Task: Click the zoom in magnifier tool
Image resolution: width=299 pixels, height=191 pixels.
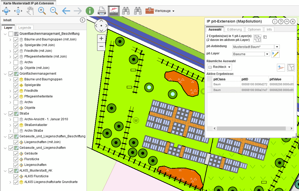Action: 42,11
